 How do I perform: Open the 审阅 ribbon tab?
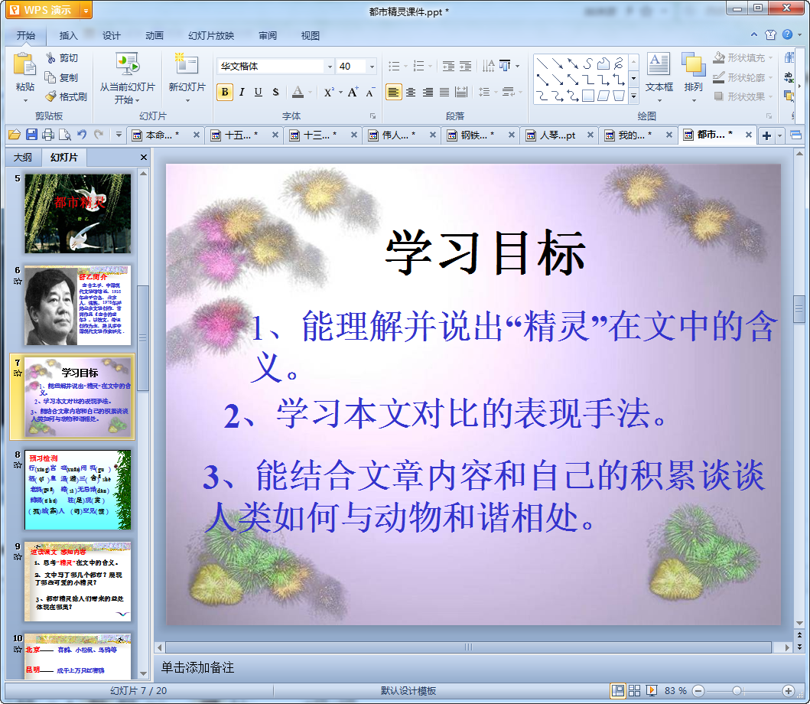tap(268, 36)
